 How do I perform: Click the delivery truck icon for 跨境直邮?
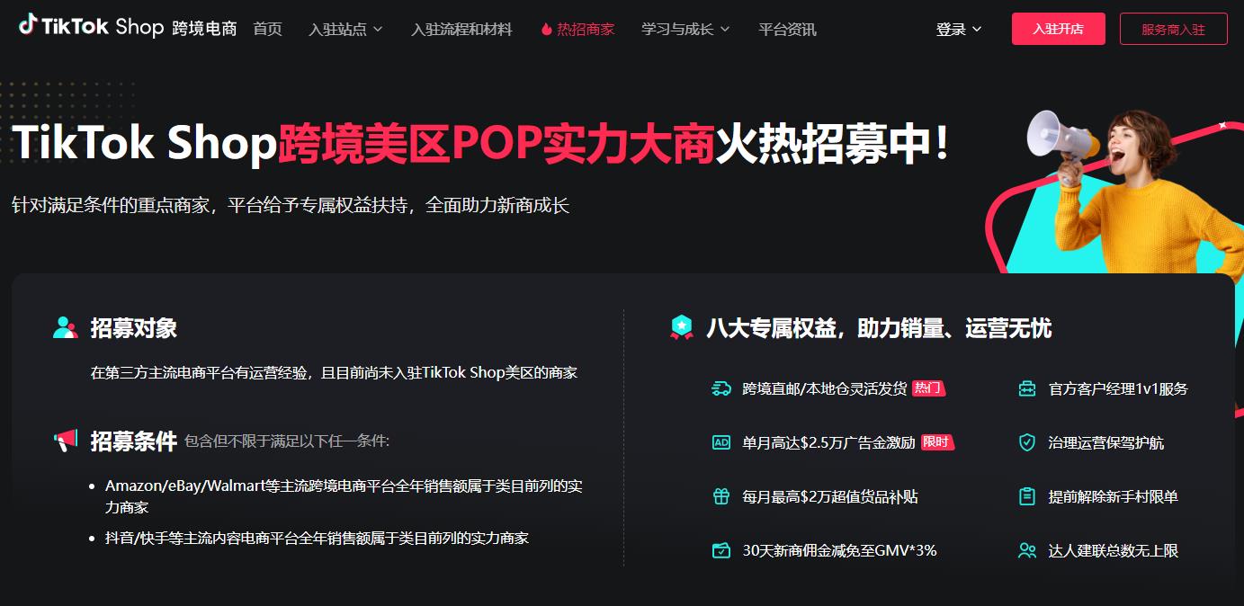pyautogui.click(x=721, y=388)
